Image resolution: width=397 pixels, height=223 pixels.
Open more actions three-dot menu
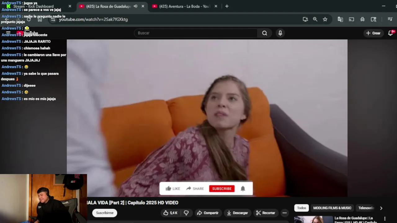pyautogui.click(x=284, y=213)
